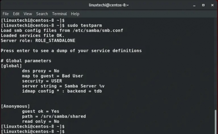
Task: Click the last shell prompt line
Action: coord(33,132)
